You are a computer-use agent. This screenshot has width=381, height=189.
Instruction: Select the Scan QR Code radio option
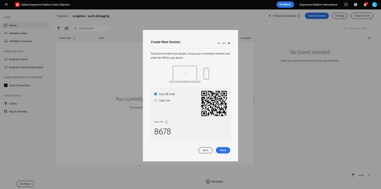point(155,94)
